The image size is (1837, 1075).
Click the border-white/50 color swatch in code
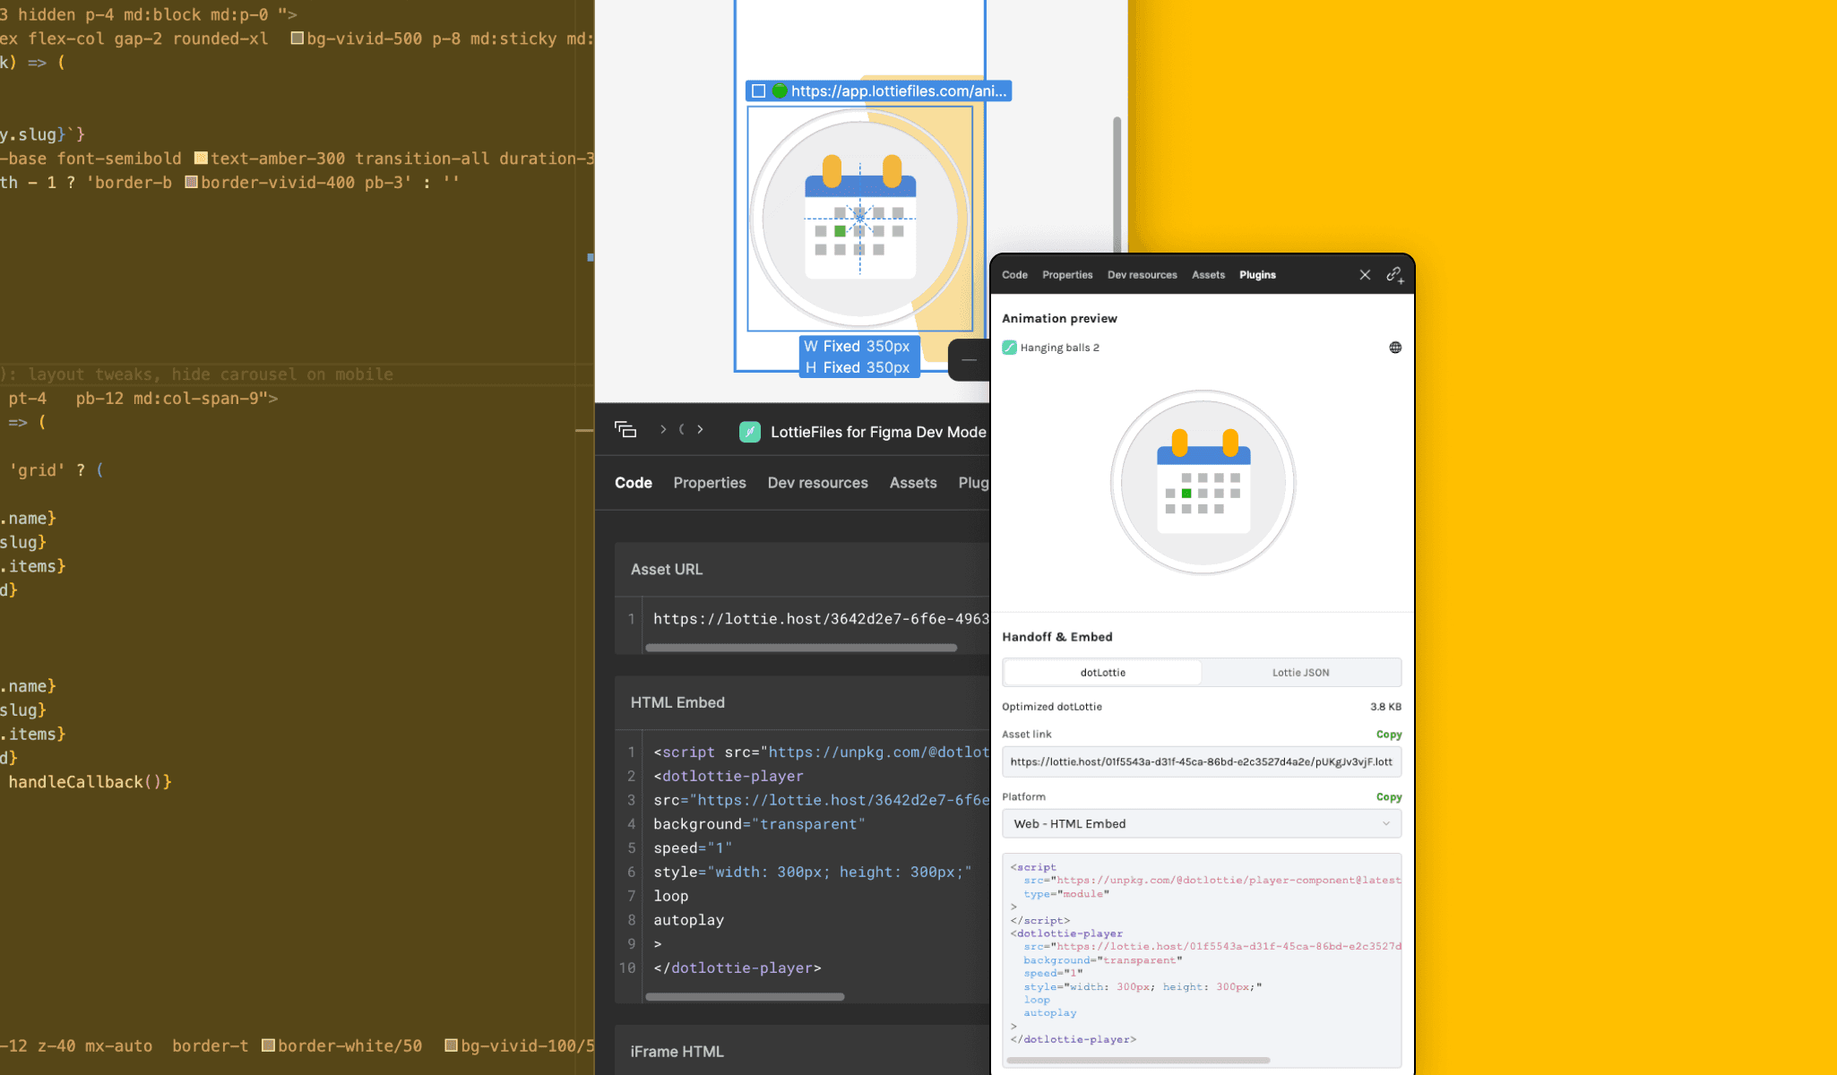(x=268, y=1045)
